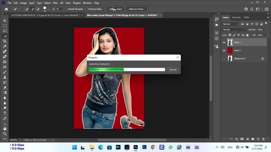Click the Selecting Subjects progress bar
Screen dimensions: 271x152
(x=127, y=69)
